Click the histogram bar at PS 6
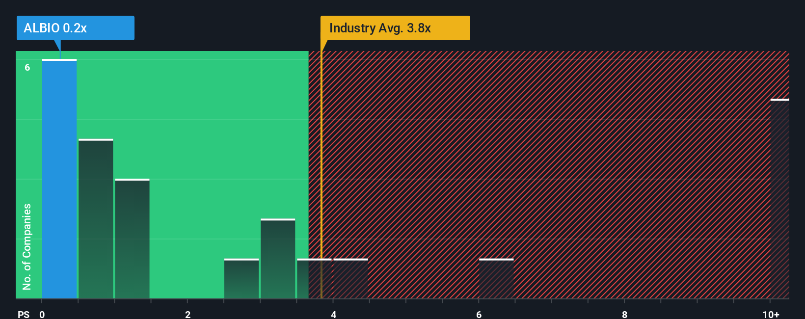This screenshot has width=805, height=319. tap(496, 278)
